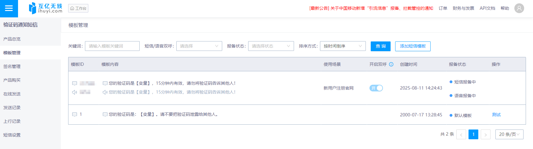533x149 pixels.
Task: Select 签名管理 in the sidebar
Action: pos(12,66)
